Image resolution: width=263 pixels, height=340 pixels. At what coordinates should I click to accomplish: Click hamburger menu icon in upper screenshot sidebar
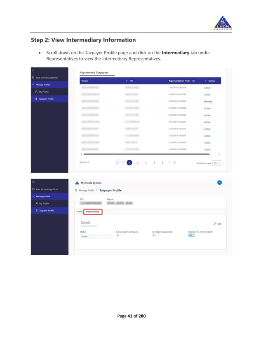33,70
